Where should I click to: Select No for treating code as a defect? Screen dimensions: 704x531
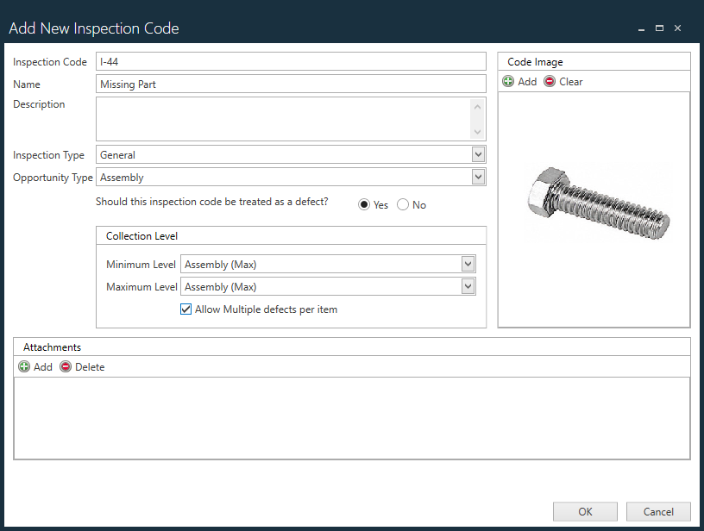pos(402,204)
